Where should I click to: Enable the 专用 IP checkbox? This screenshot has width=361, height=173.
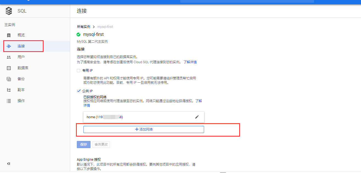[x=78, y=71]
